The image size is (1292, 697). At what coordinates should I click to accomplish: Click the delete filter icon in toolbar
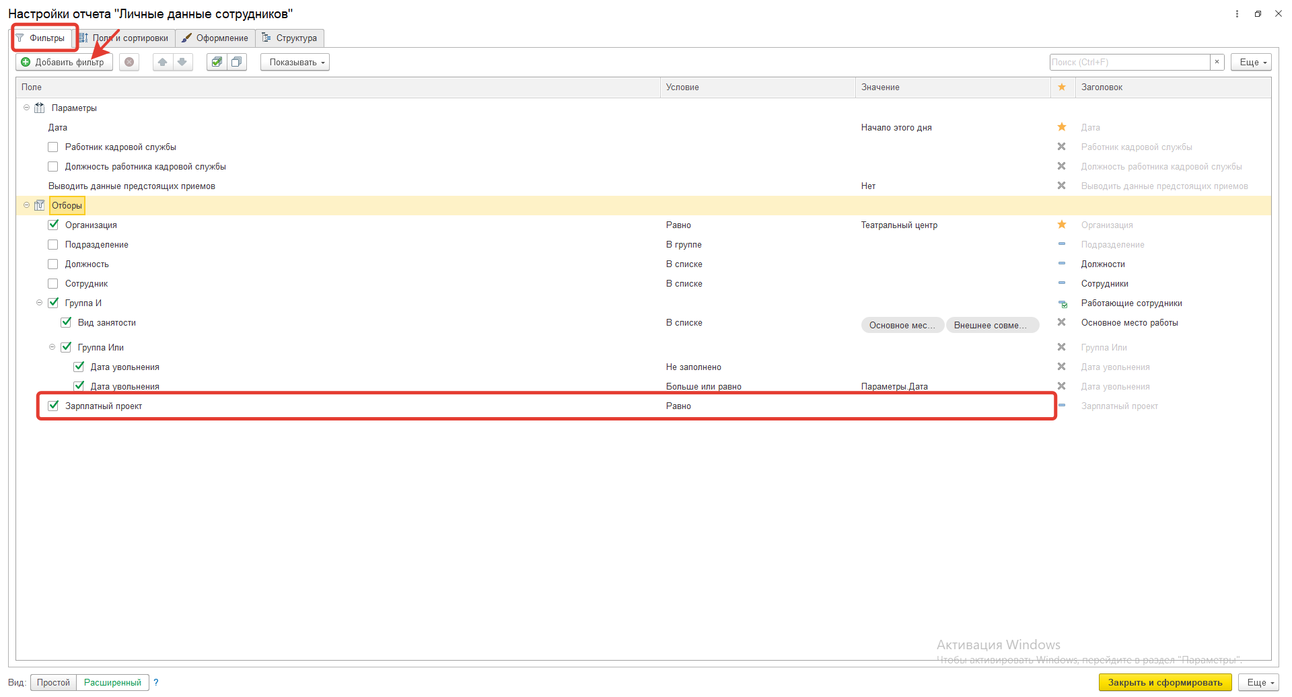point(129,62)
